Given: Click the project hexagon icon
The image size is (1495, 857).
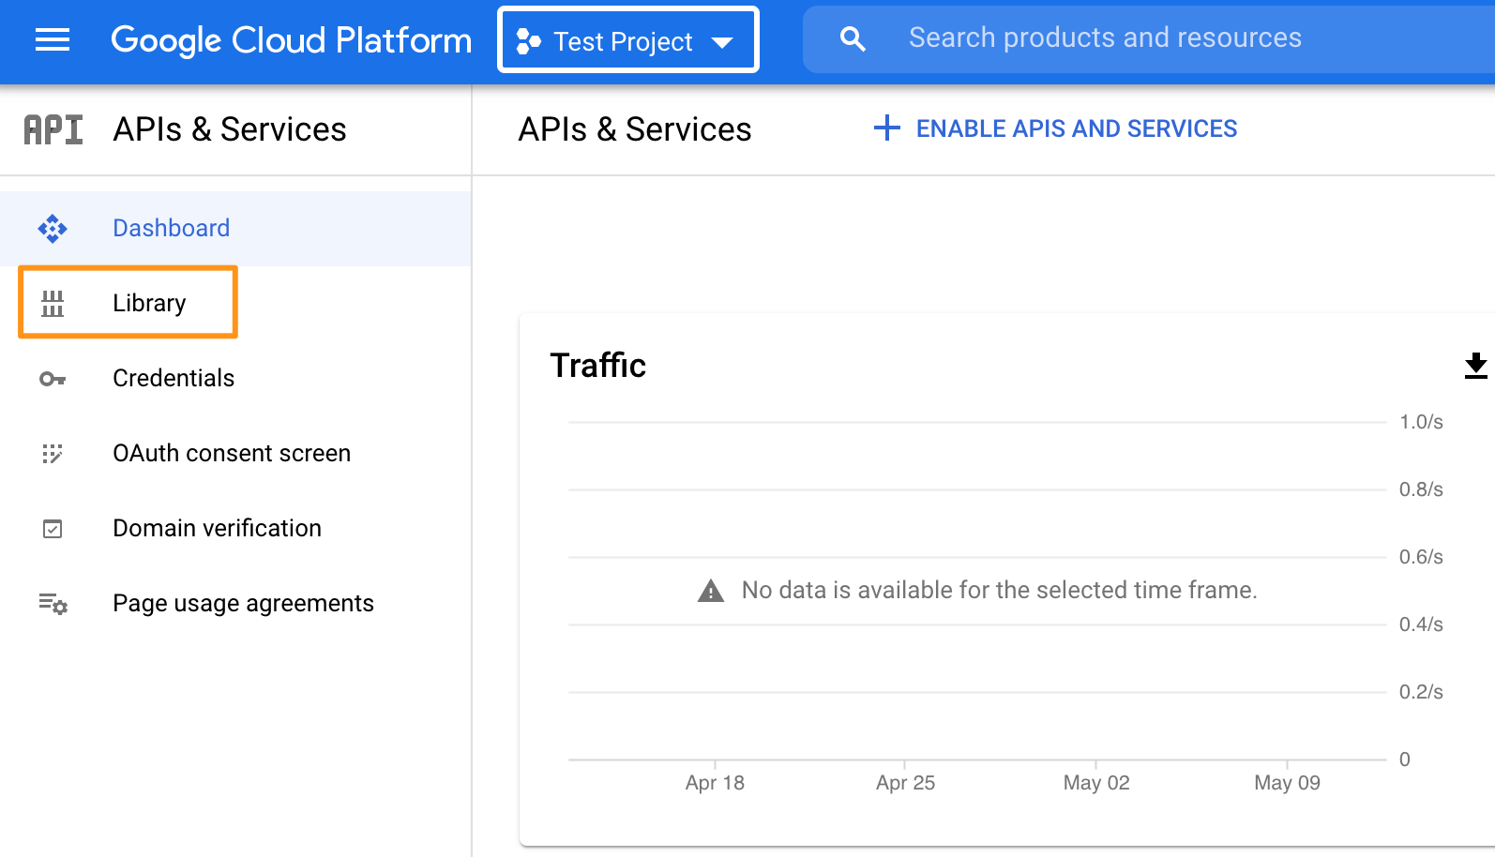Looking at the screenshot, I should [x=529, y=41].
